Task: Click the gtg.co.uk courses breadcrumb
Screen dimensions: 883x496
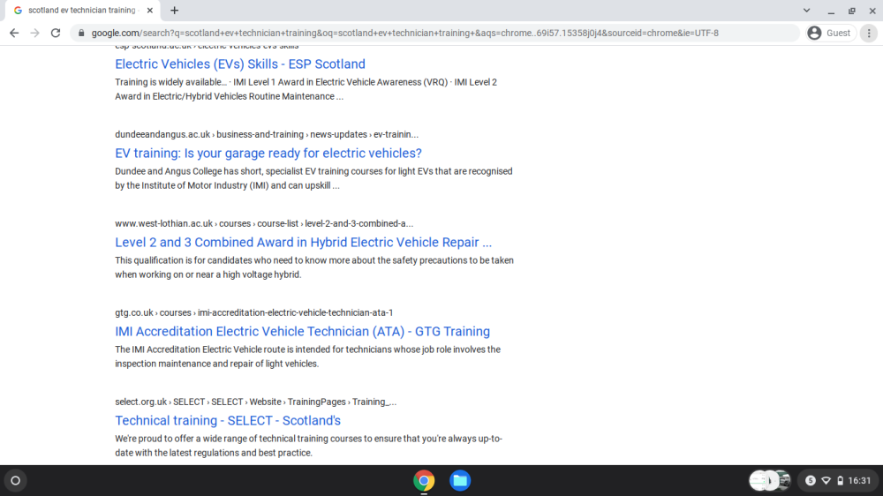Action: pos(254,312)
